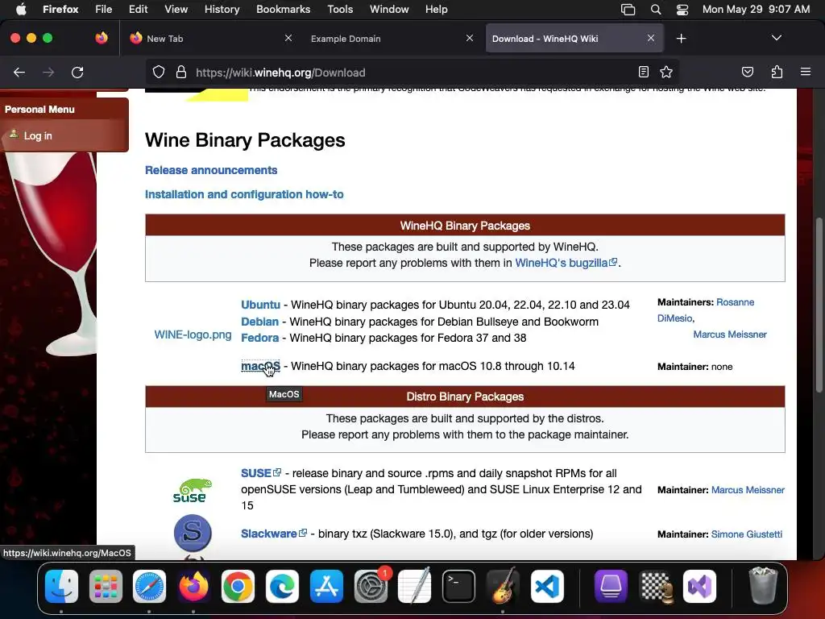Open System Preferences from the Dock
This screenshot has height=619, width=825.
click(x=371, y=587)
